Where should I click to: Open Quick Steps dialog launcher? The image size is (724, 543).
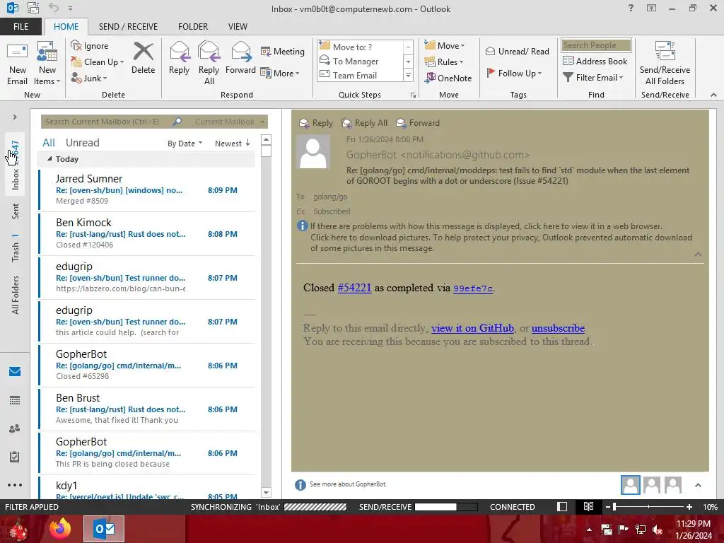(413, 95)
